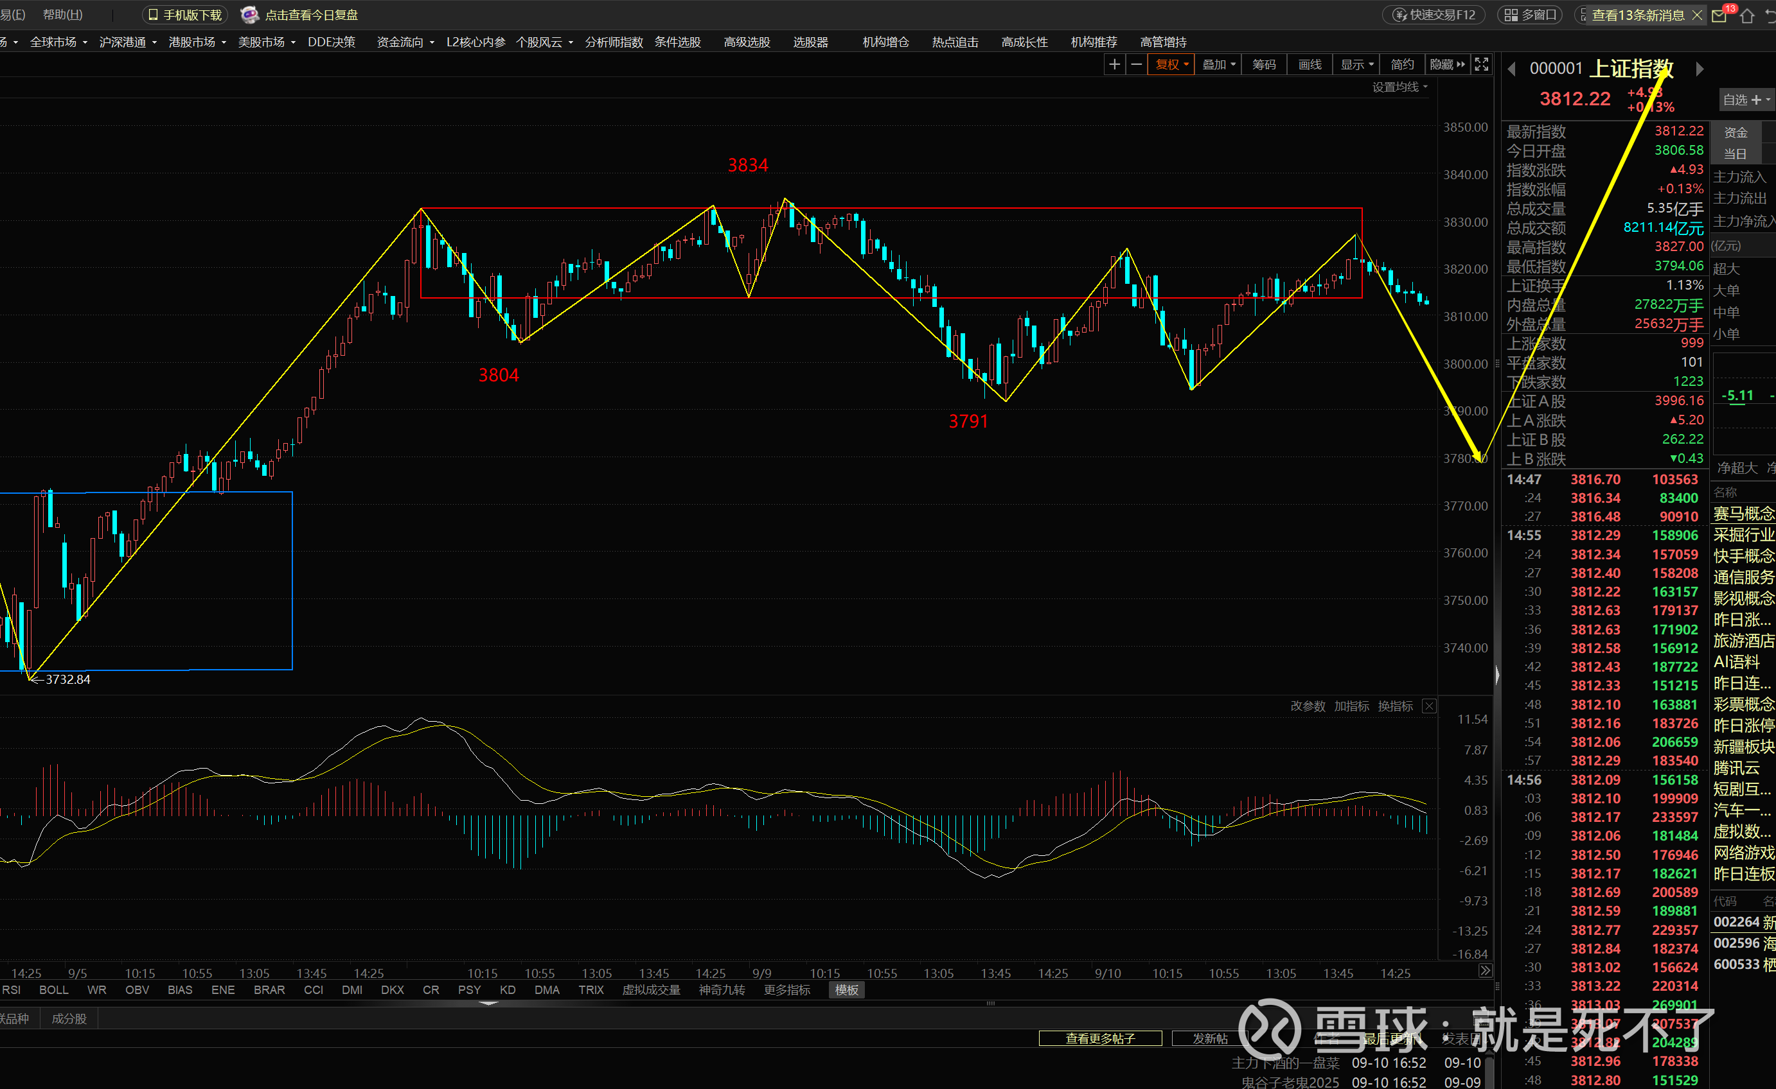The height and width of the screenshot is (1089, 1776).
Task: Open the mail messages envelope icon
Action: point(1720,15)
